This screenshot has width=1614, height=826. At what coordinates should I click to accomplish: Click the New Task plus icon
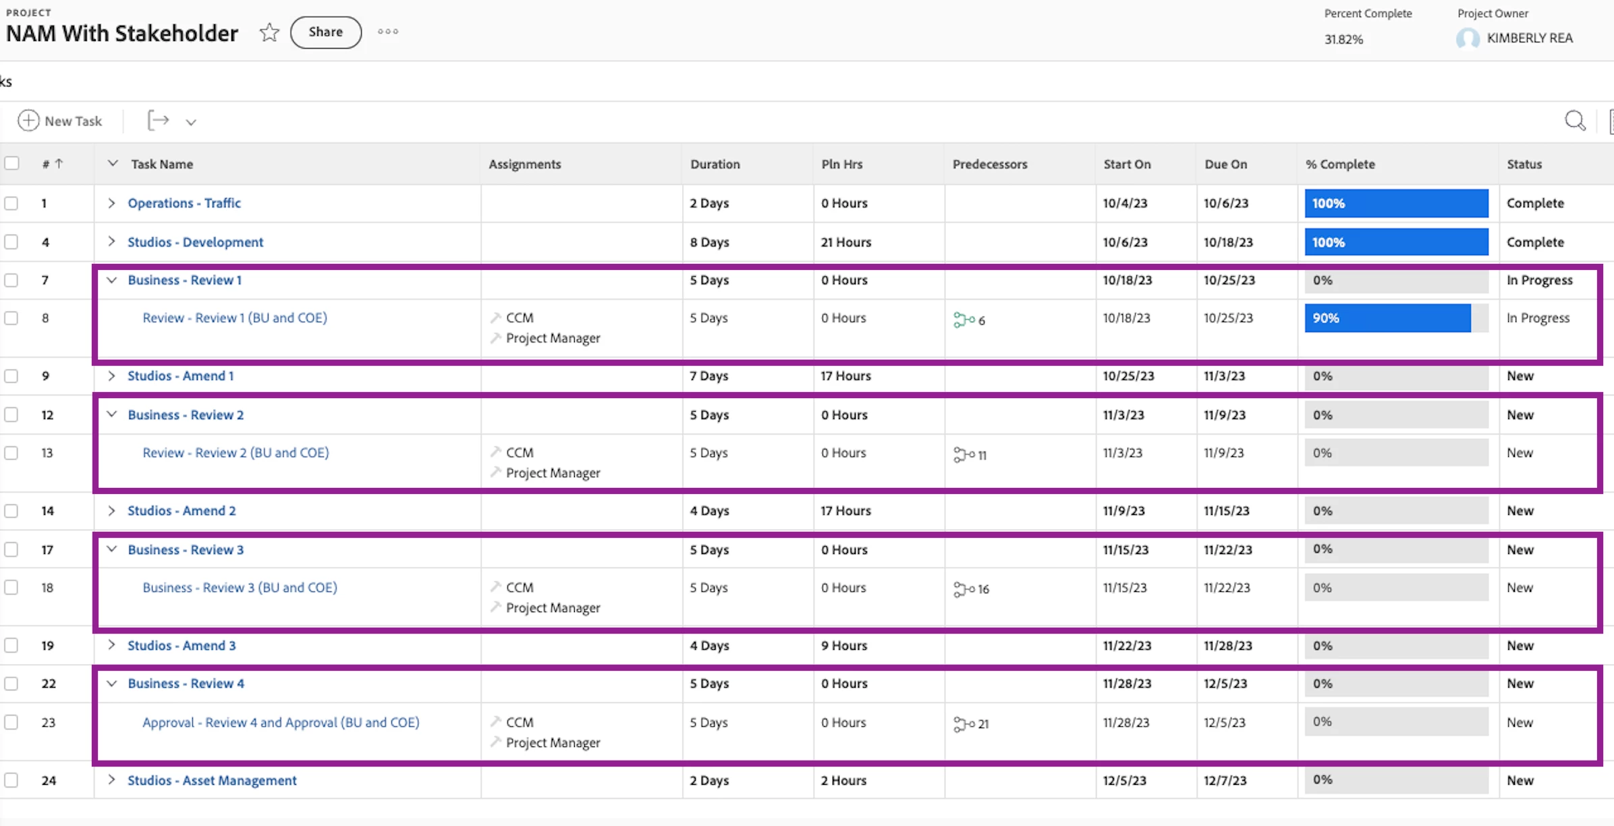click(28, 121)
